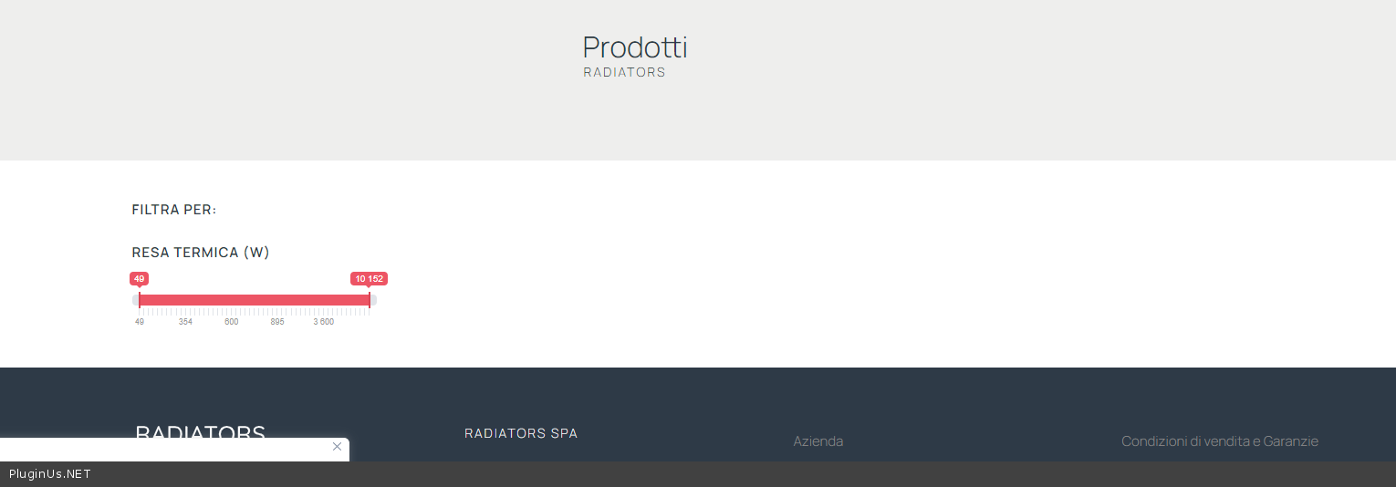Click the "RESA TERMICA (W)" filter label
The width and height of the screenshot is (1396, 487).
pos(201,253)
